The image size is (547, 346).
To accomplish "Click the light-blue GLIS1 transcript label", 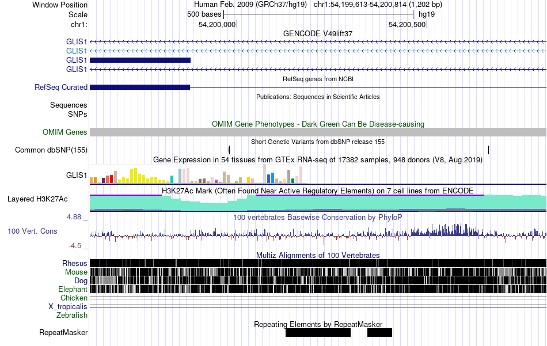I will (x=77, y=51).
